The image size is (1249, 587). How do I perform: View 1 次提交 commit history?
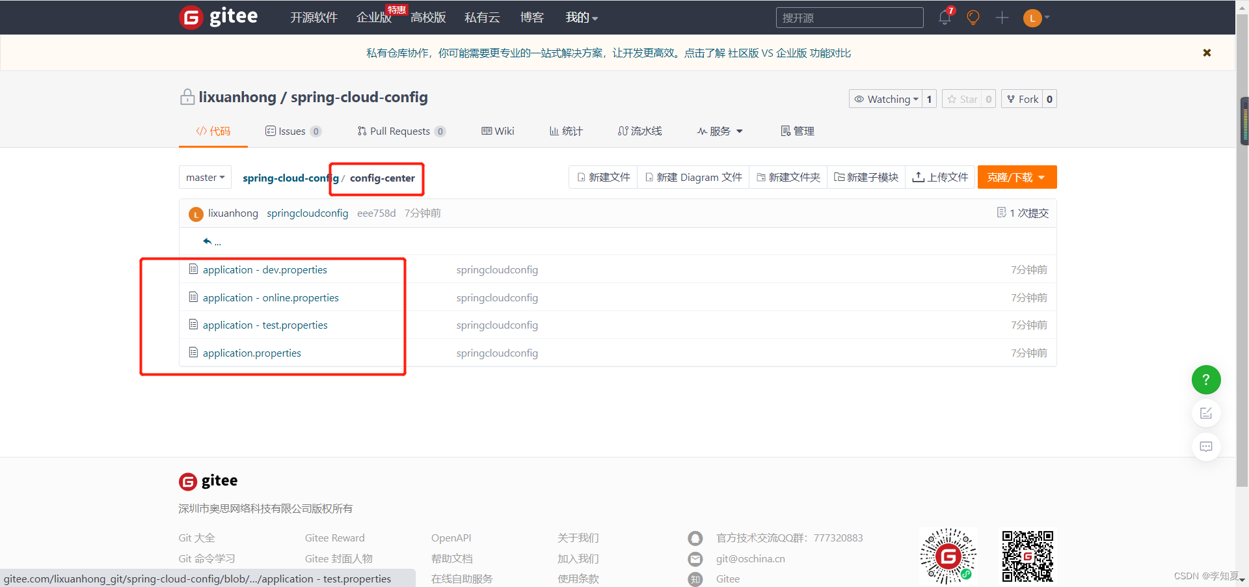pos(1023,213)
